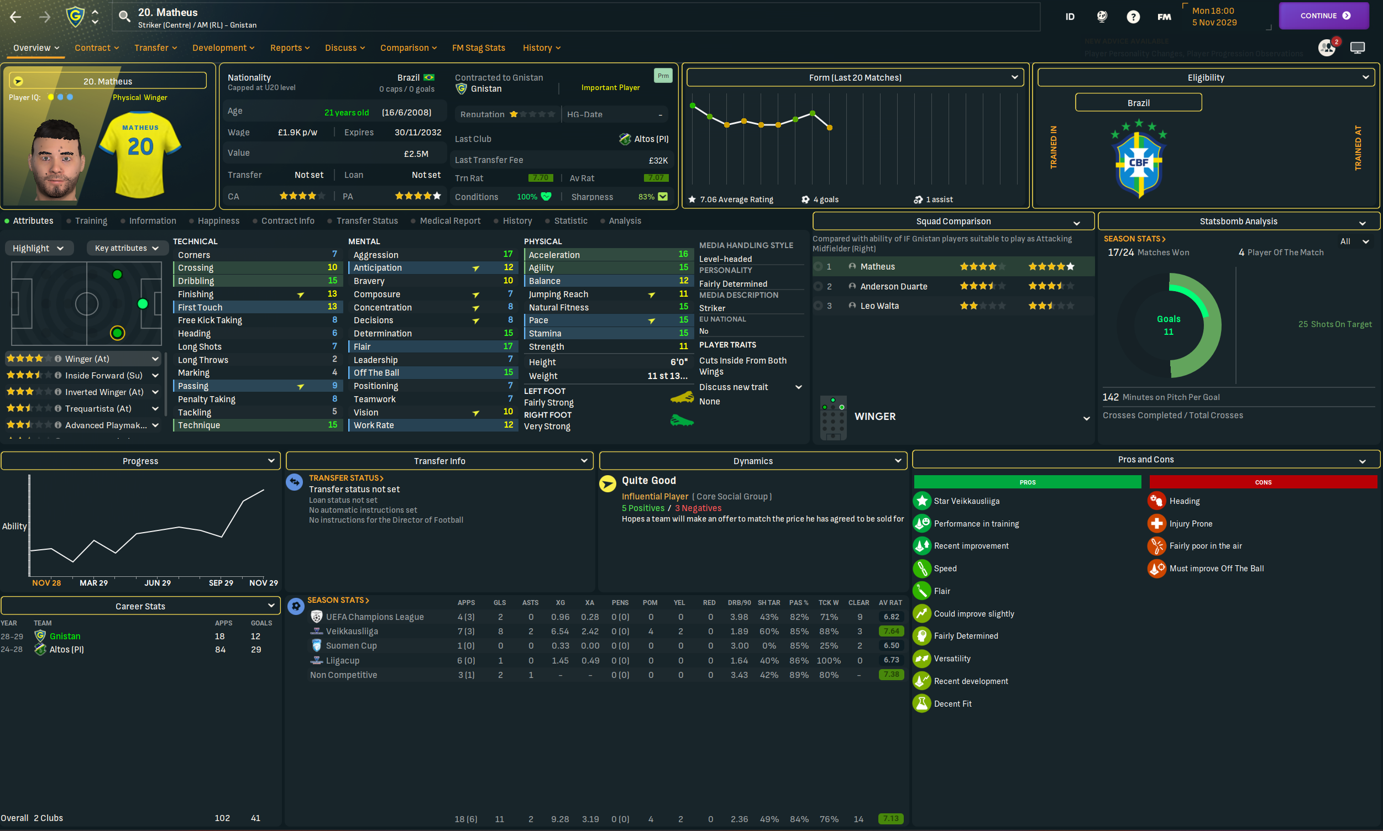The width and height of the screenshot is (1383, 831).
Task: Open the Development menu
Action: tap(223, 48)
